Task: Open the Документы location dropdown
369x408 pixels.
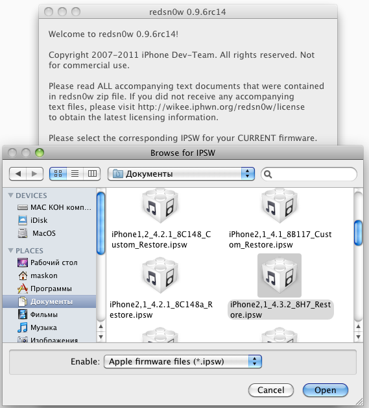Action: coord(181,173)
